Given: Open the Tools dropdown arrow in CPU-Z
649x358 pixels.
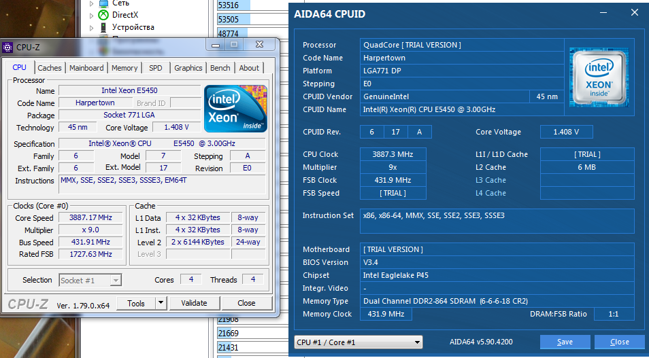Looking at the screenshot, I should [x=161, y=304].
